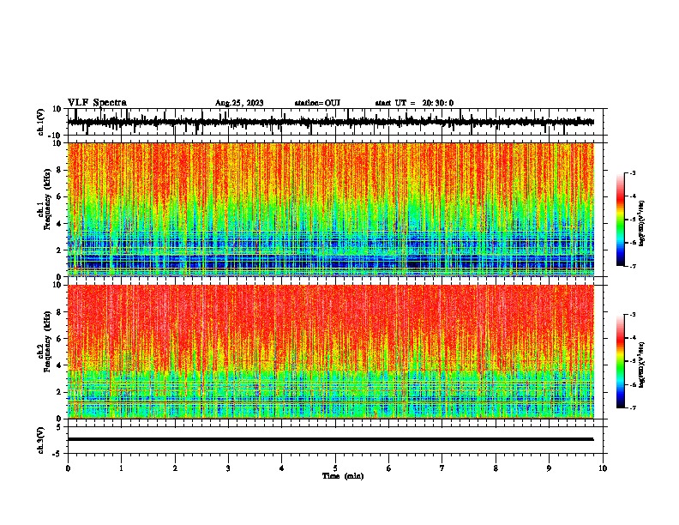Image resolution: width=679 pixels, height=525 pixels.
Task: Click the 8 kHz tick on ch.1 spectrogram
Action: point(60,170)
